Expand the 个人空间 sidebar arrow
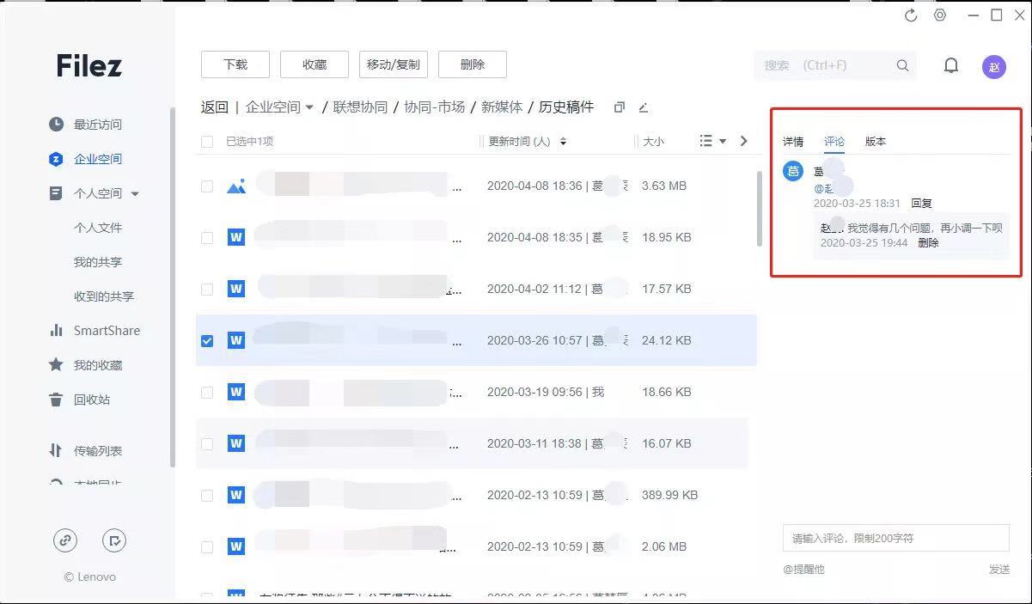Image resolution: width=1032 pixels, height=604 pixels. pyautogui.click(x=135, y=194)
